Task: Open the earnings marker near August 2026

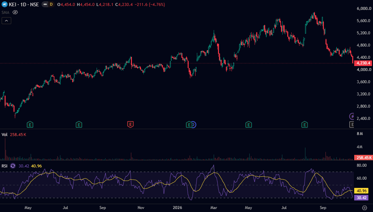Action: point(304,124)
